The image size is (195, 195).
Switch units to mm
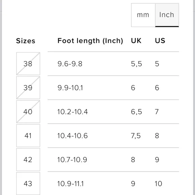(143, 15)
